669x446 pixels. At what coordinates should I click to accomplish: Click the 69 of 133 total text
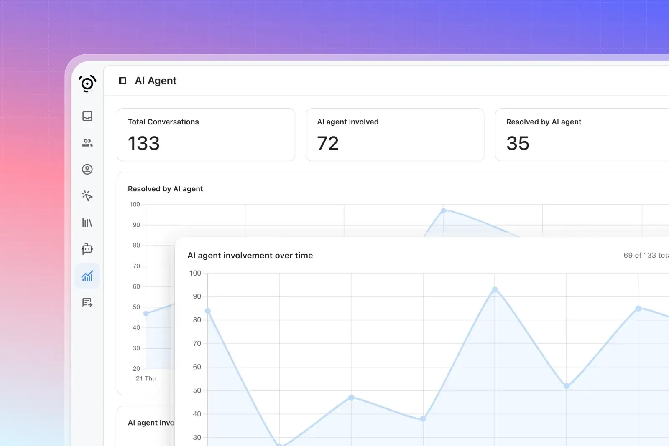(646, 255)
